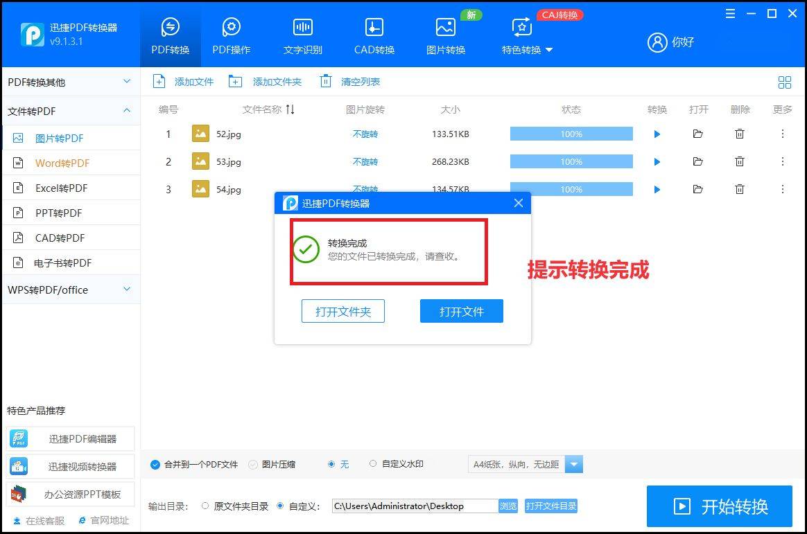This screenshot has height=534, width=807.
Task: Select the 自定义水印 radio button
Action: [373, 464]
